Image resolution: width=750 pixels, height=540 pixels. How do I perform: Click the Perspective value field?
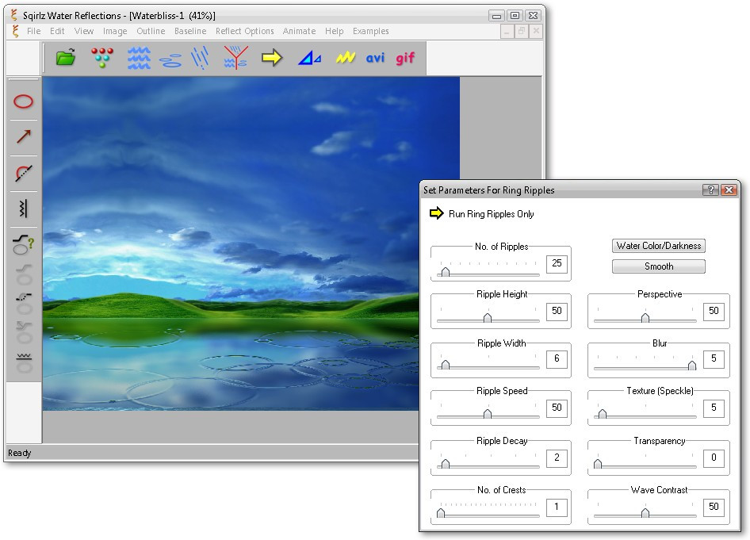[x=714, y=311]
